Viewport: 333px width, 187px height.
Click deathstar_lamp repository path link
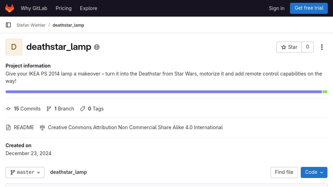[x=68, y=172]
